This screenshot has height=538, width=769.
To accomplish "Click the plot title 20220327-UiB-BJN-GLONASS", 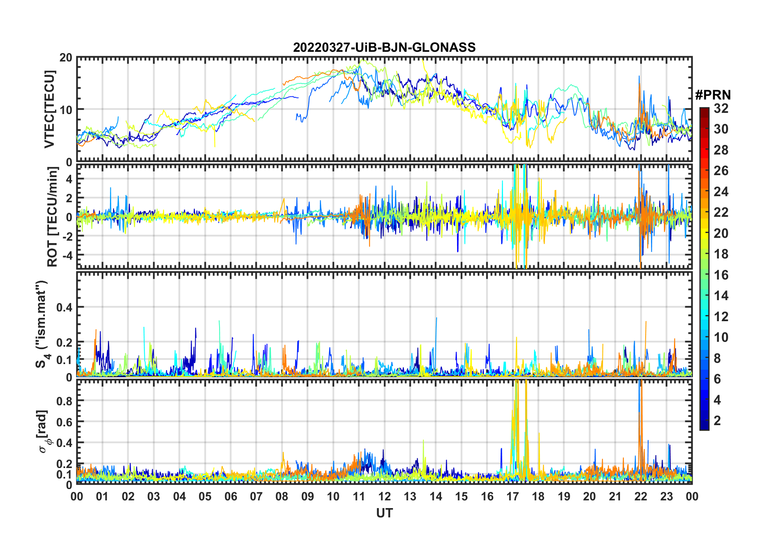I will pyautogui.click(x=384, y=47).
